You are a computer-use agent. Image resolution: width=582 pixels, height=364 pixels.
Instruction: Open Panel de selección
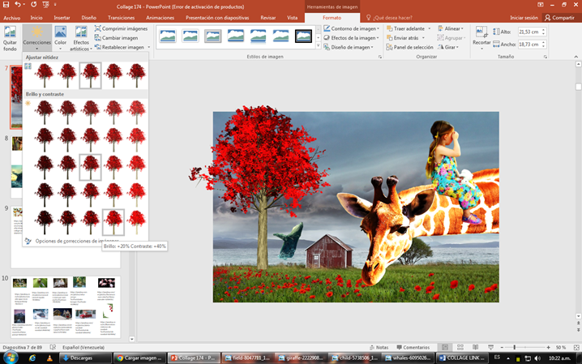(409, 47)
